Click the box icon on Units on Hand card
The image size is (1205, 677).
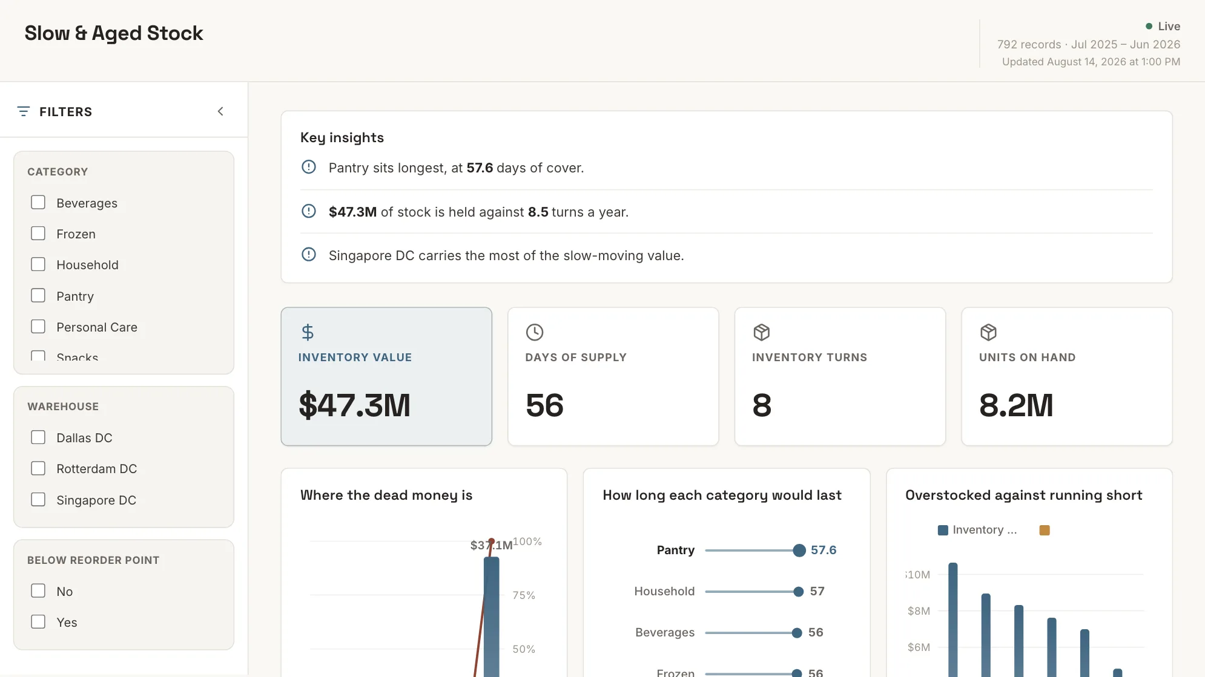(989, 332)
